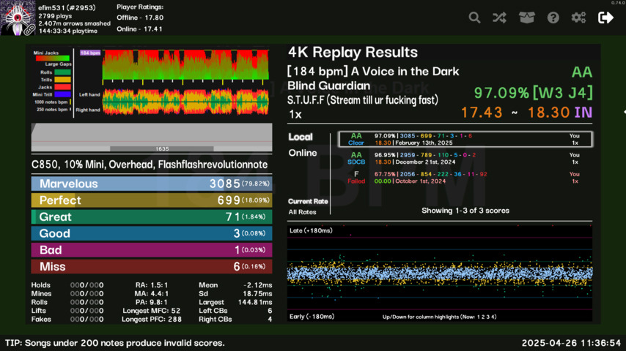Viewport: 626px width, 351px height.
Task: Select All Rates score filter
Action: point(302,212)
